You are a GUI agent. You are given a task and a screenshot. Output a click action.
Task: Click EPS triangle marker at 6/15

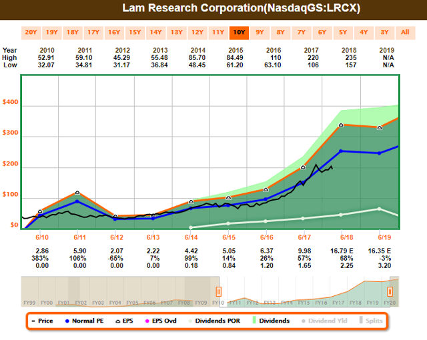coord(229,198)
